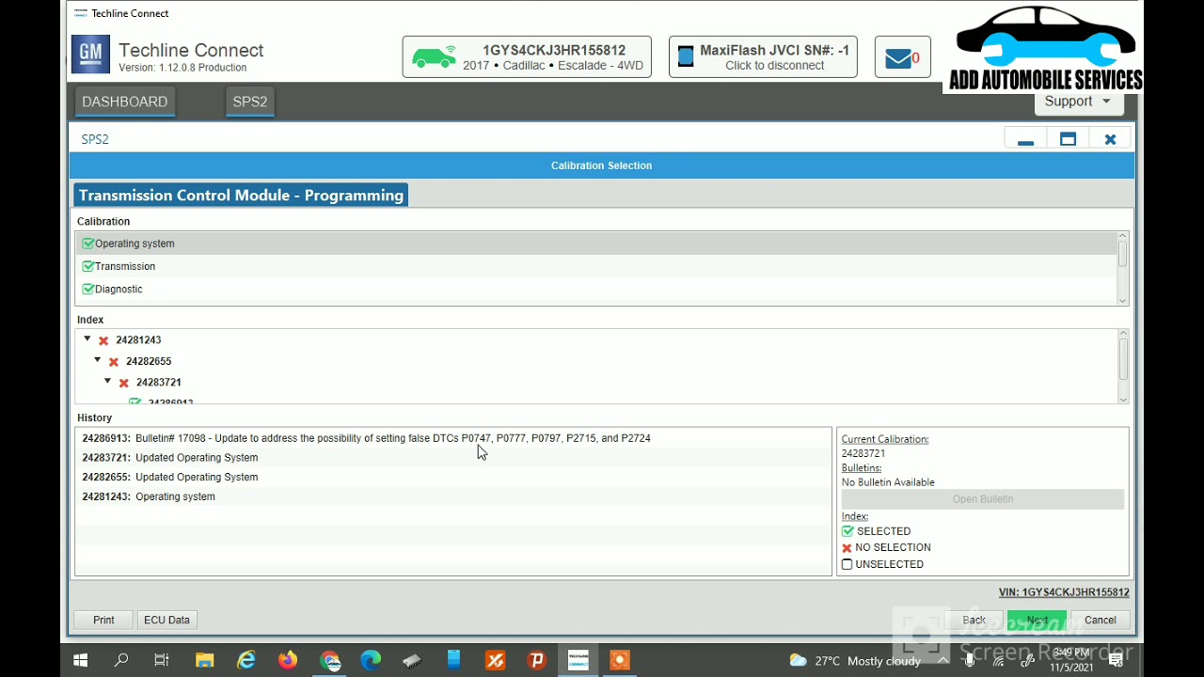Click Current Calibration value 24283721
Viewport: 1204px width, 677px height.
click(x=863, y=453)
